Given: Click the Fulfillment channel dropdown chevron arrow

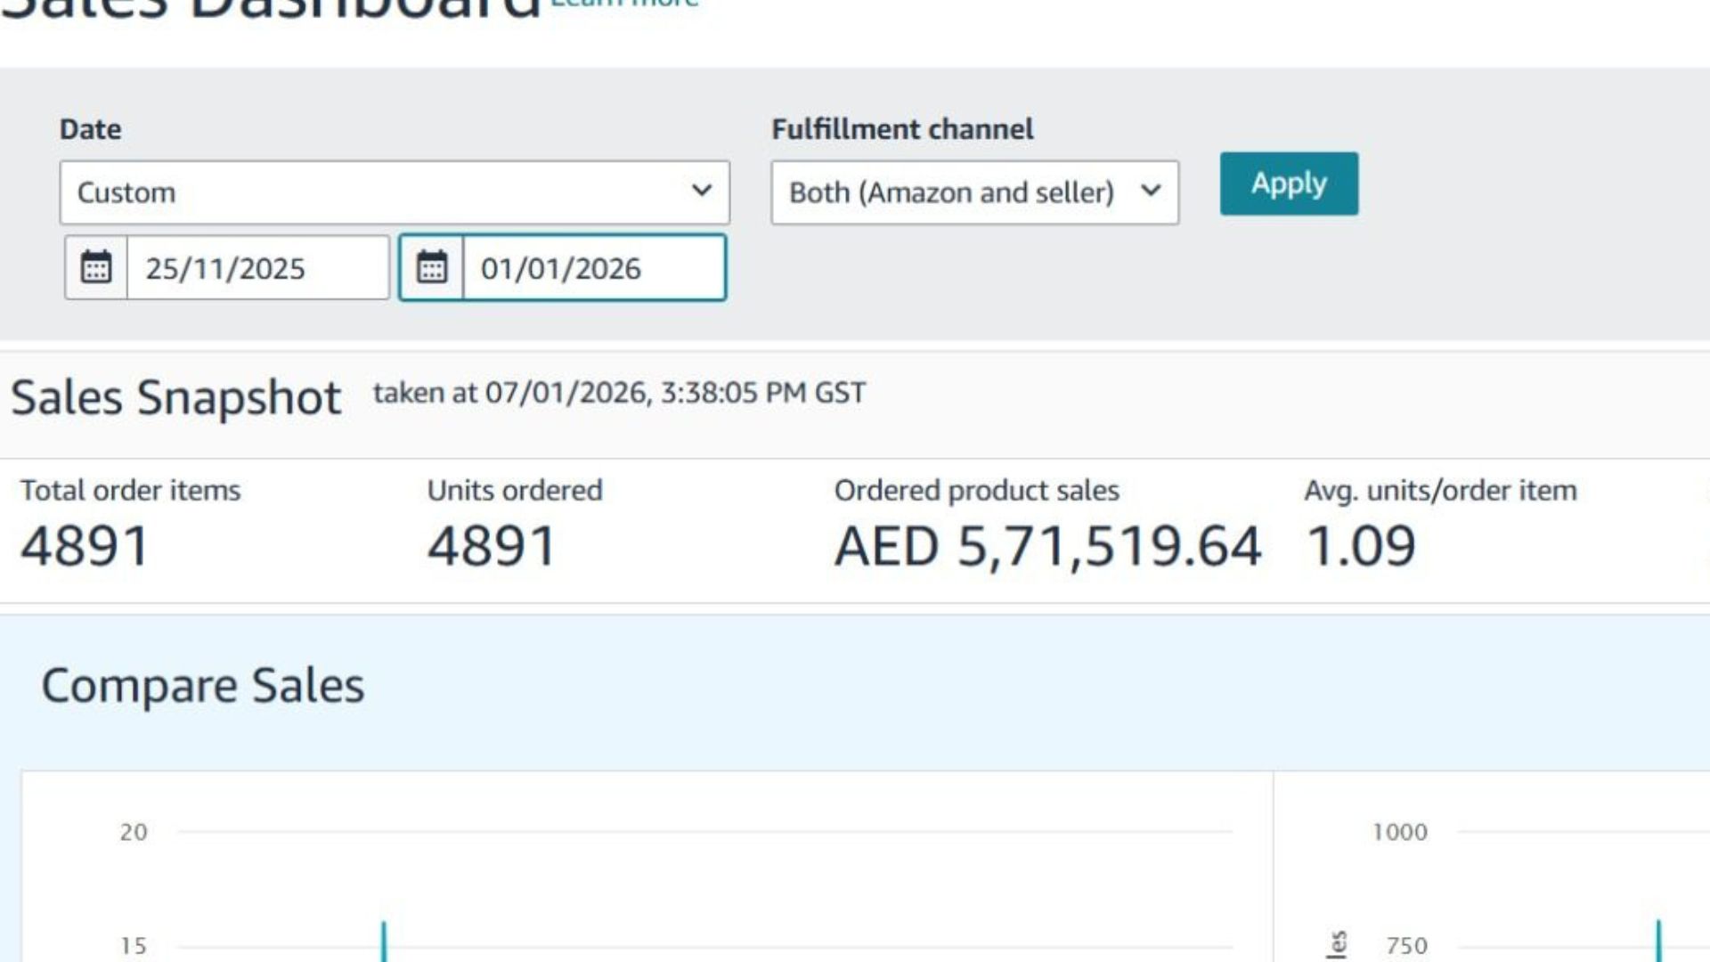Looking at the screenshot, I should (1151, 191).
